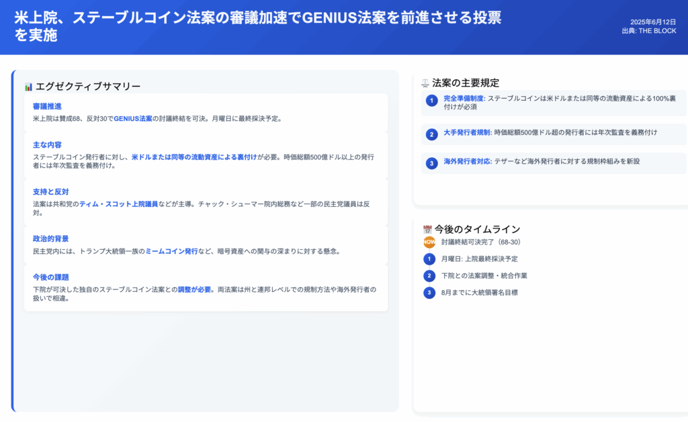Click the number 1 badge beside 完全準備制度
Image resolution: width=688 pixels, height=422 pixels.
click(432, 101)
